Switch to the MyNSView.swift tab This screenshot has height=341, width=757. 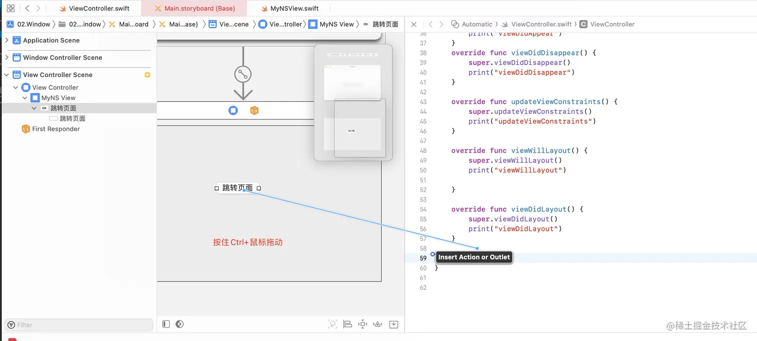coord(289,8)
